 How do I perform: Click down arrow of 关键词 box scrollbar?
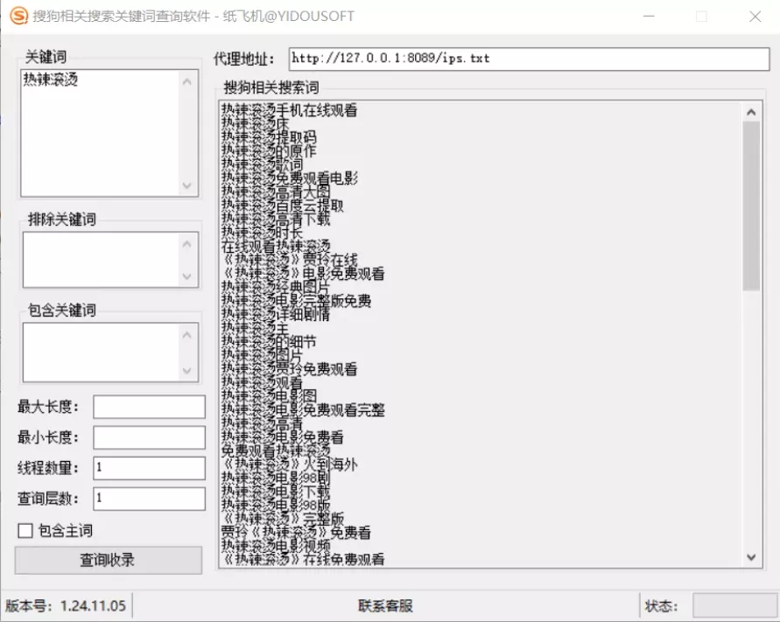[187, 185]
